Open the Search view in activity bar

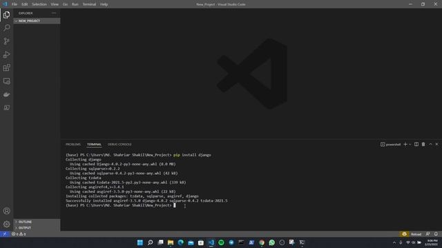(x=6, y=28)
